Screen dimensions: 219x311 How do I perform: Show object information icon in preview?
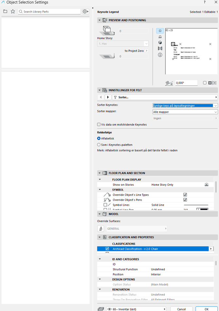click(x=160, y=55)
